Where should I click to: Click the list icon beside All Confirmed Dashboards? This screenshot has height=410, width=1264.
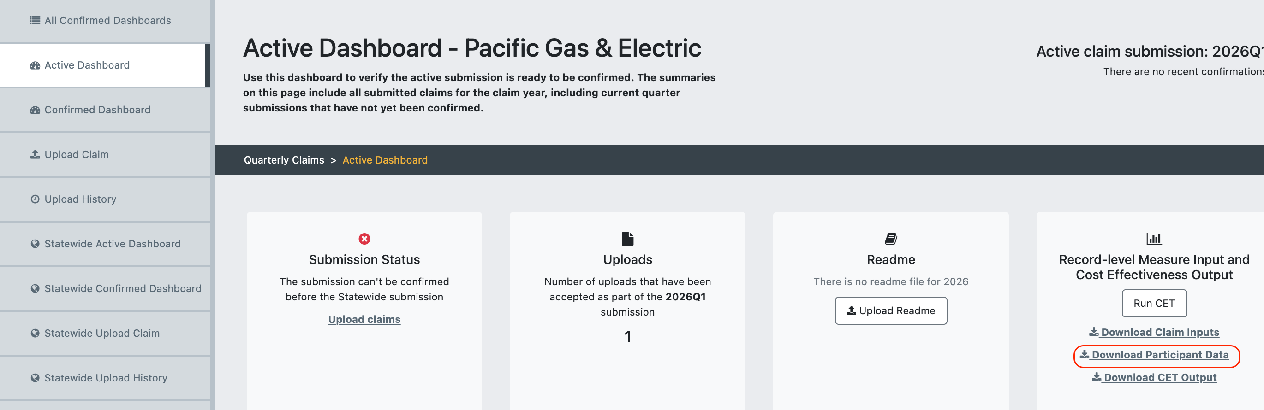(x=35, y=20)
